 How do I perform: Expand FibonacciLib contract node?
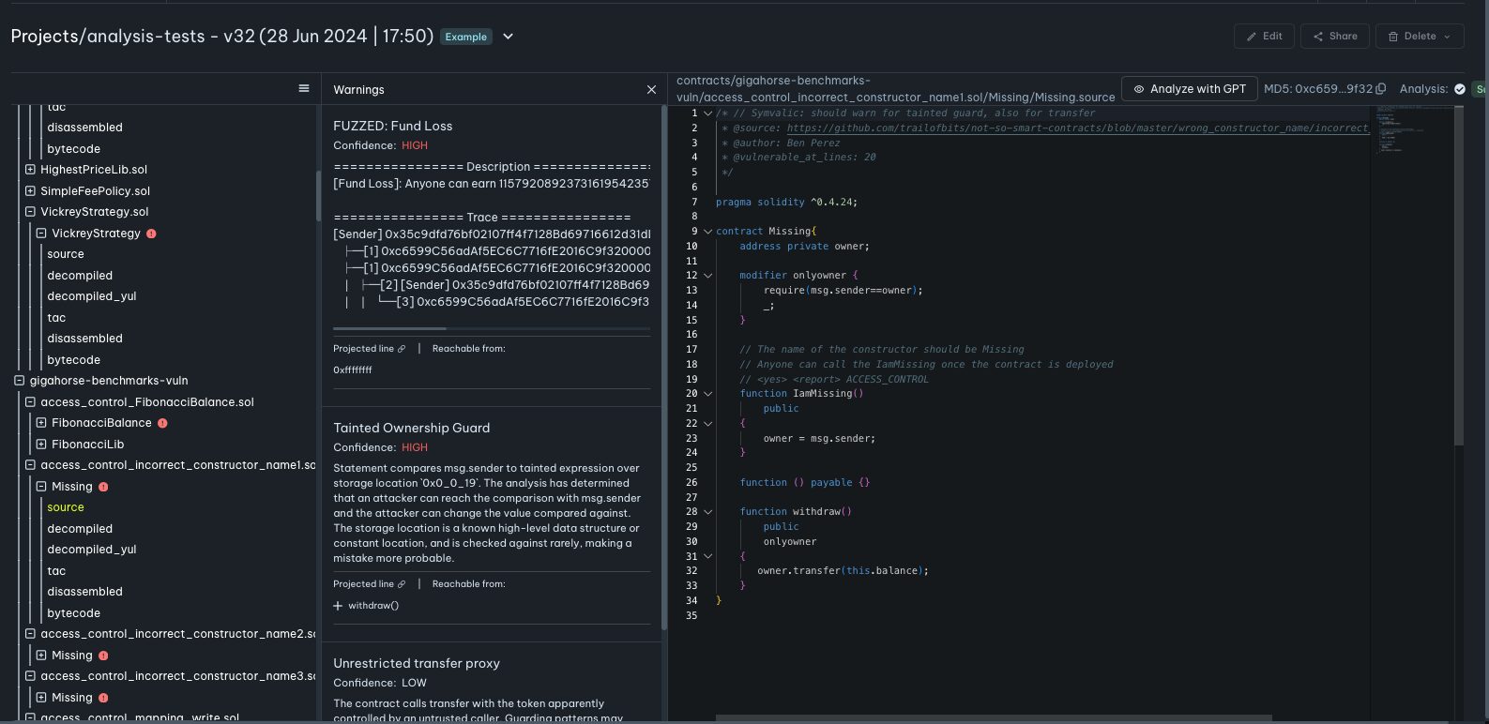[x=41, y=445]
